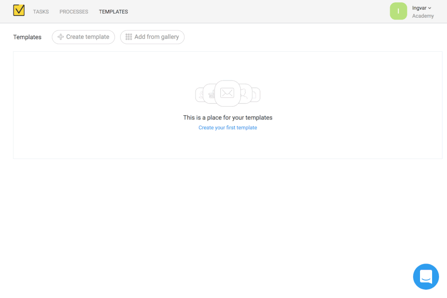The height and width of the screenshot is (298, 447).
Task: Click the envelope icon in the illustration
Action: [227, 93]
